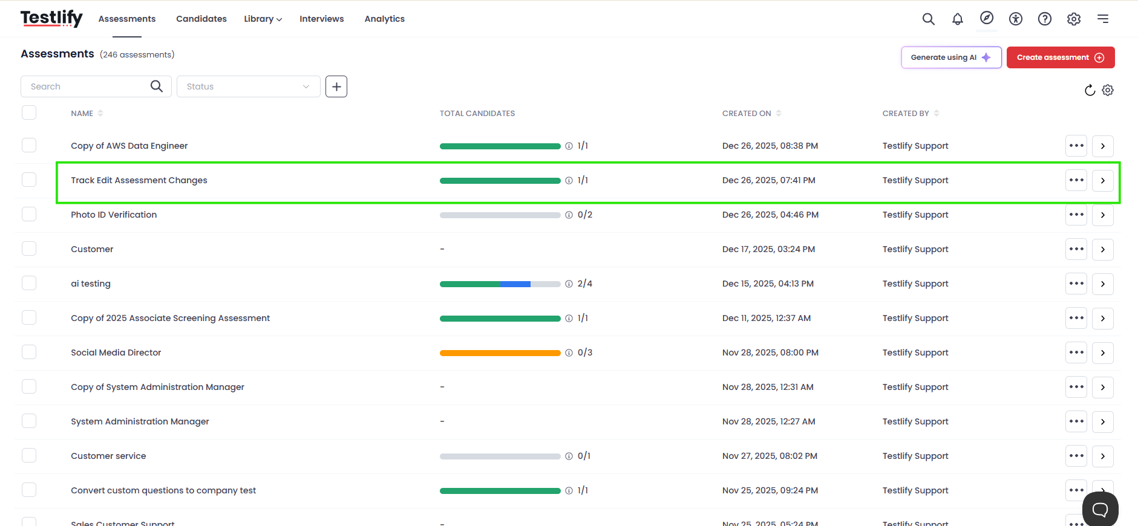This screenshot has width=1138, height=526.
Task: Expand the Library menu dropdown
Action: (263, 19)
